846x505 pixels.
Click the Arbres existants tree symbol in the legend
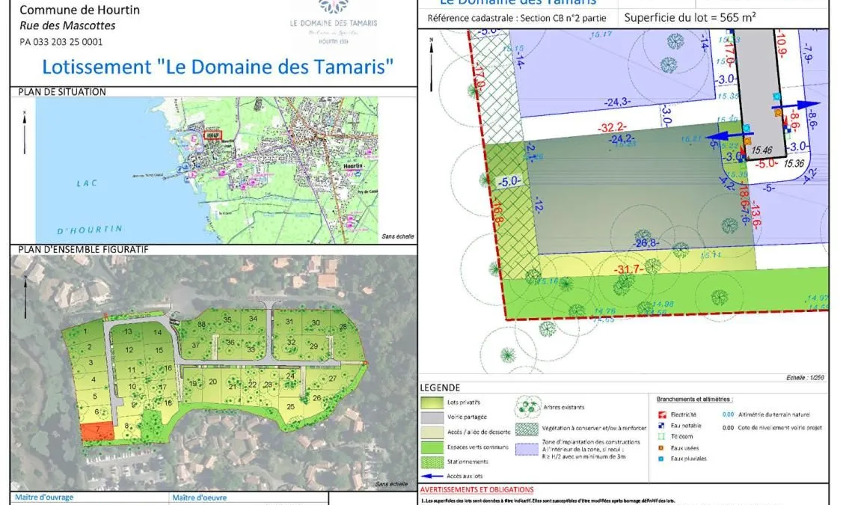(527, 407)
